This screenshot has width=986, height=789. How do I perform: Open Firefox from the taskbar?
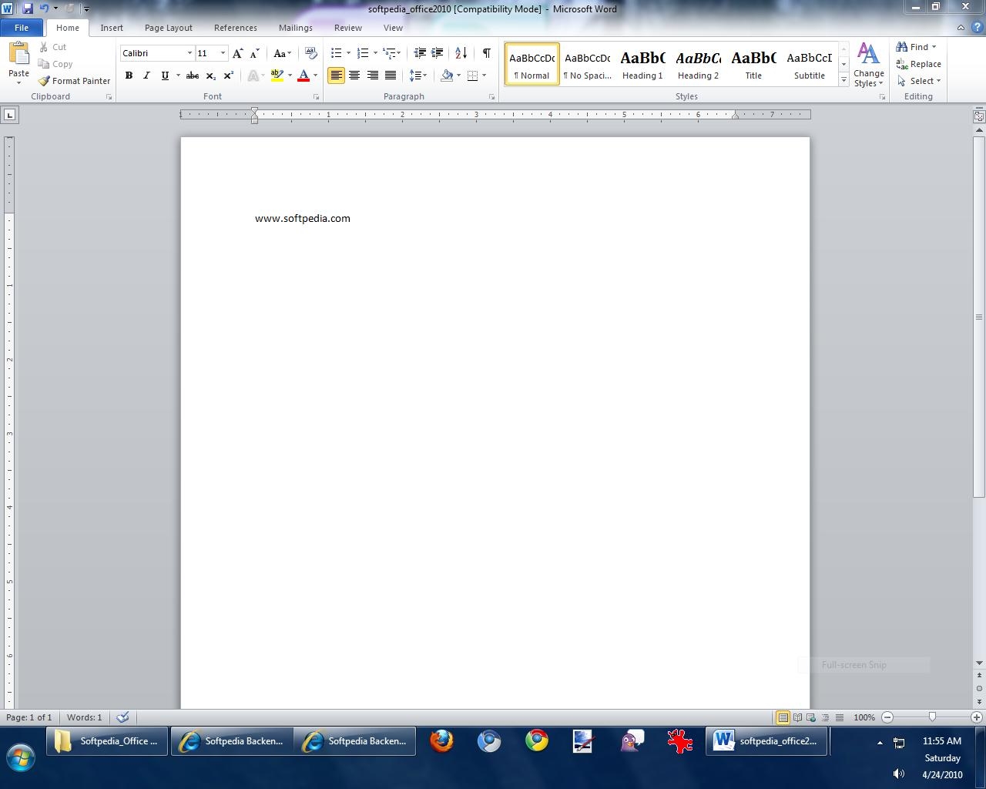coord(441,741)
